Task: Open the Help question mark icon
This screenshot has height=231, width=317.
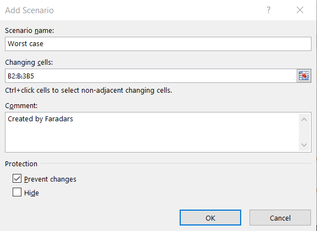Action: [268, 10]
